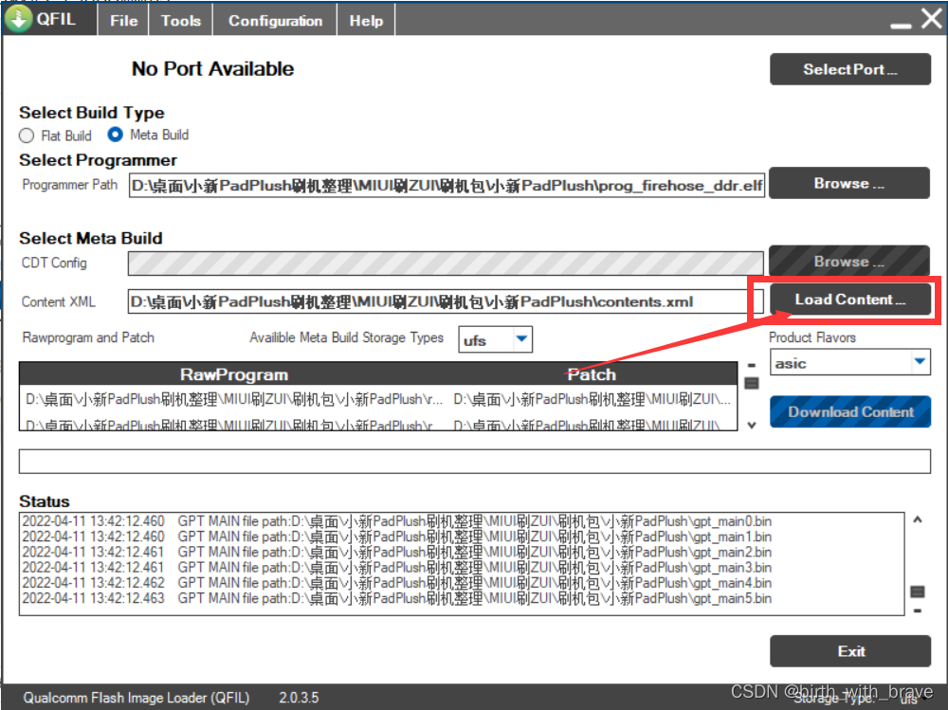The image size is (948, 710).
Task: Click the disabled CDT Config Browse button
Action: point(848,262)
